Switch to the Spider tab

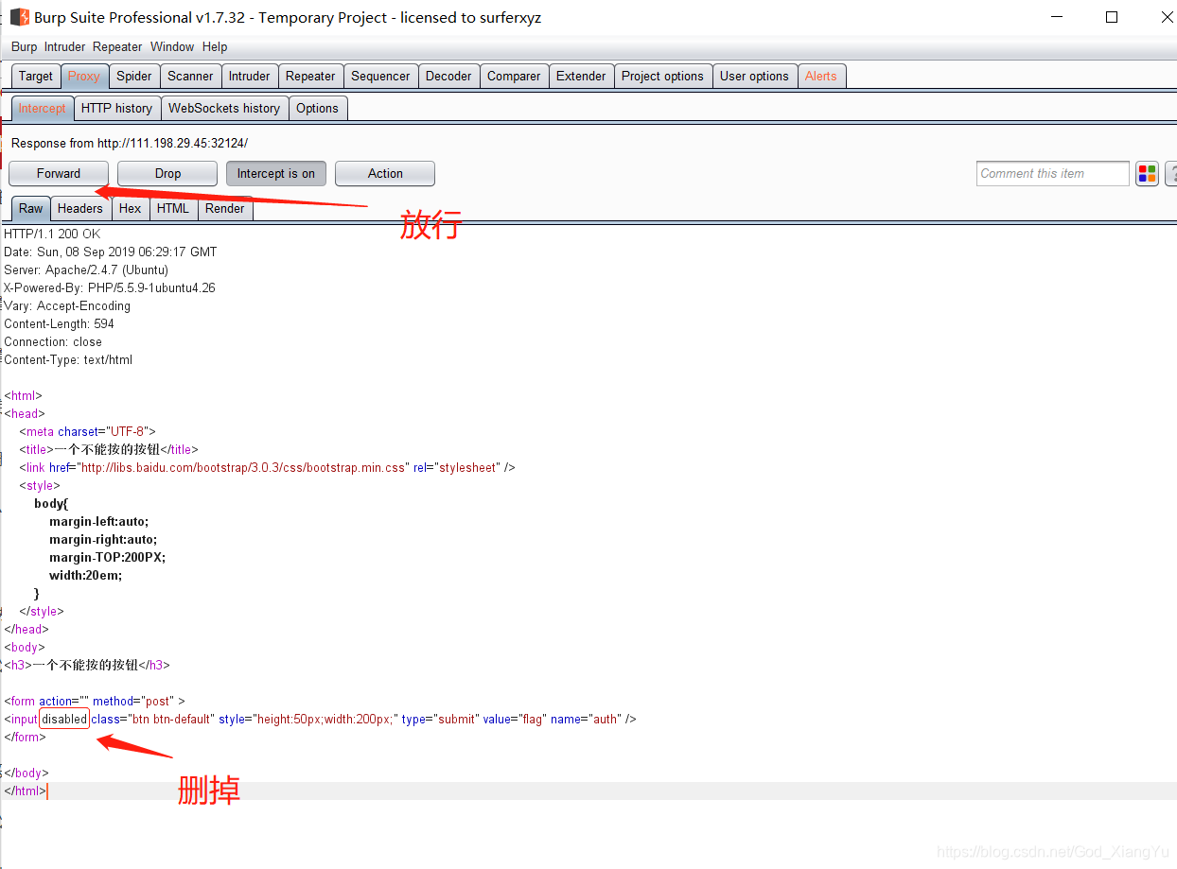point(134,77)
